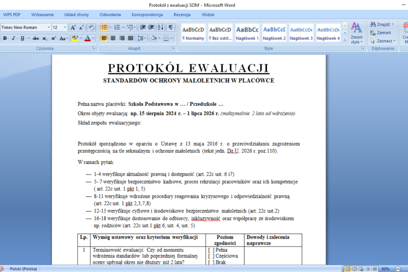Open the bullet library dropdown arrow
Screen dimensions: 408x272
pos(110,27)
